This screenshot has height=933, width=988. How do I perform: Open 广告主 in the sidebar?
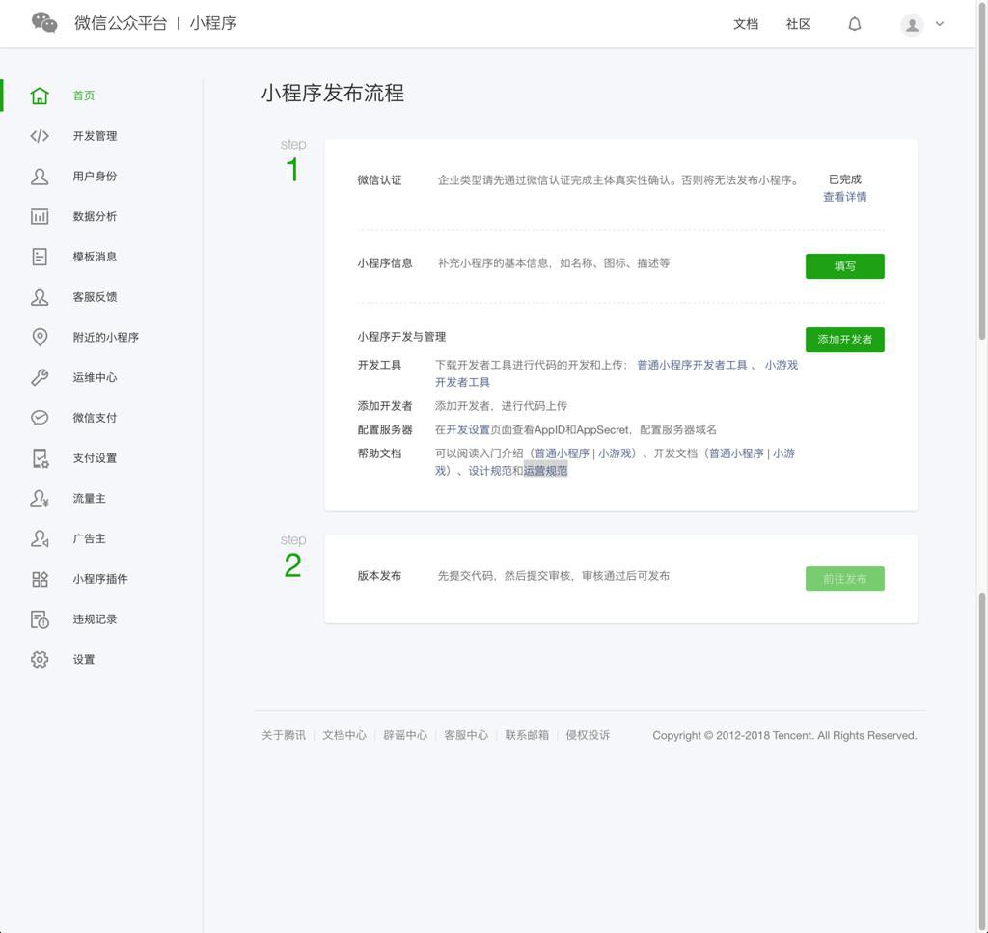(x=89, y=538)
